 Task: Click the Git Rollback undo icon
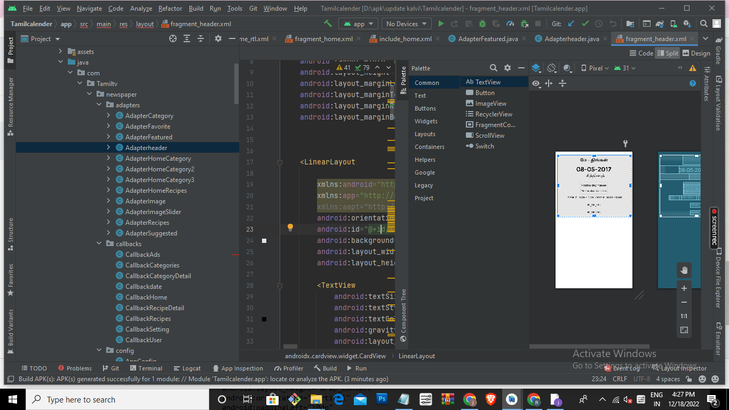[613, 24]
